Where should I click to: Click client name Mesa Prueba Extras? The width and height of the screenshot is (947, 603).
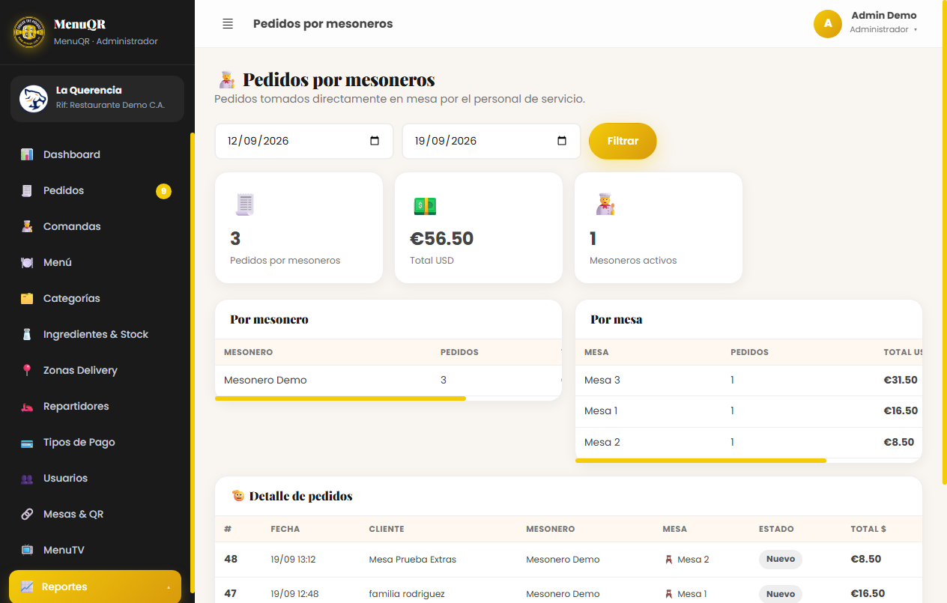point(413,560)
